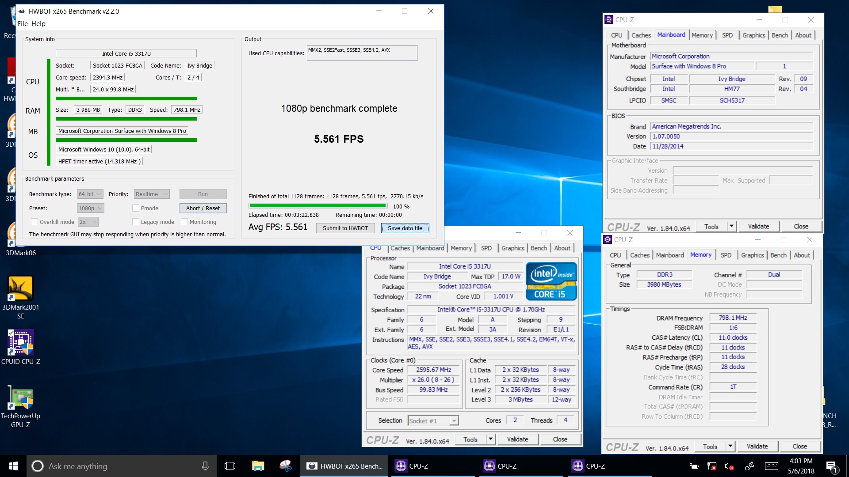The height and width of the screenshot is (477, 849).
Task: Click Validate in Mainboard CPU-Z window
Action: tap(758, 226)
